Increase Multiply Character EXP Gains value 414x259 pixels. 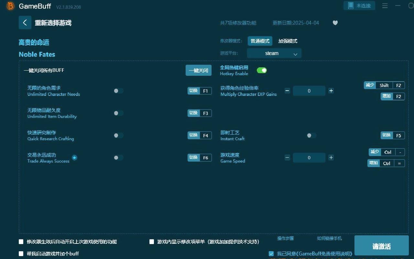pyautogui.click(x=331, y=91)
